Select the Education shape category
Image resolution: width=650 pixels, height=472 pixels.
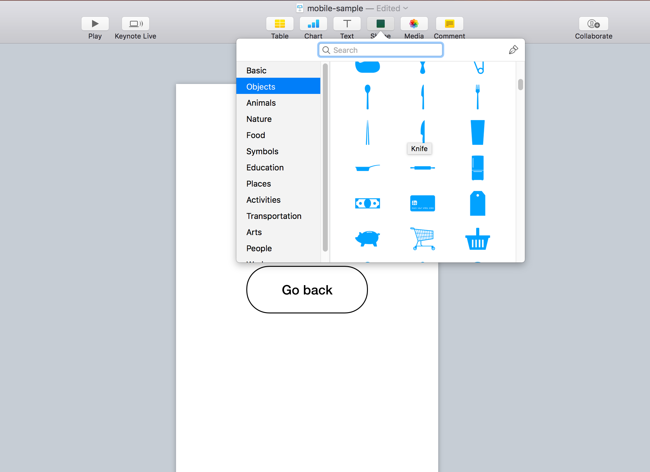click(x=278, y=168)
